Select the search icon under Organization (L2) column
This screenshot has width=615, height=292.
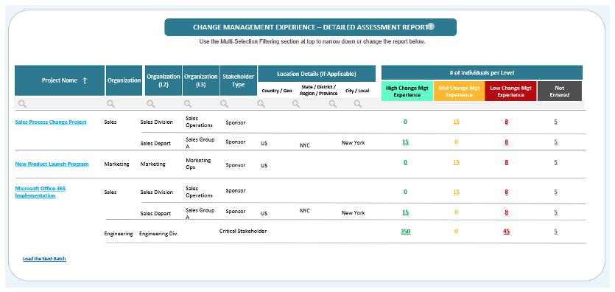151,104
